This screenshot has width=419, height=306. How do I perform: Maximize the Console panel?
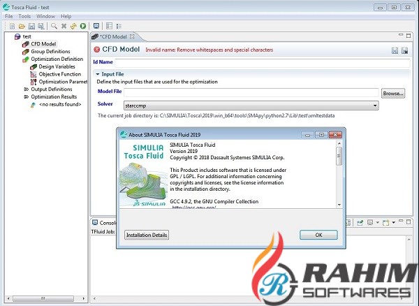tap(409, 221)
